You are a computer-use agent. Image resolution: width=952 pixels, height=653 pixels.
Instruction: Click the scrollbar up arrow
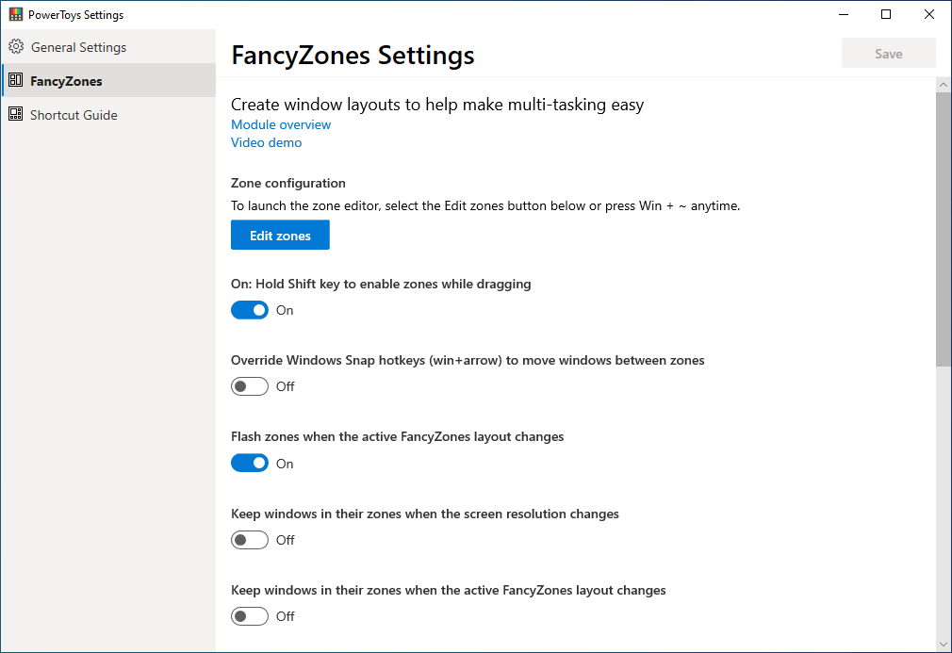coord(944,85)
